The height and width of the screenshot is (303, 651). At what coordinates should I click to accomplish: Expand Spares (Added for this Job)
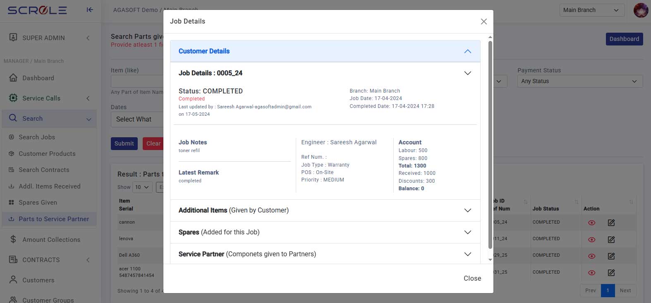[x=325, y=232]
